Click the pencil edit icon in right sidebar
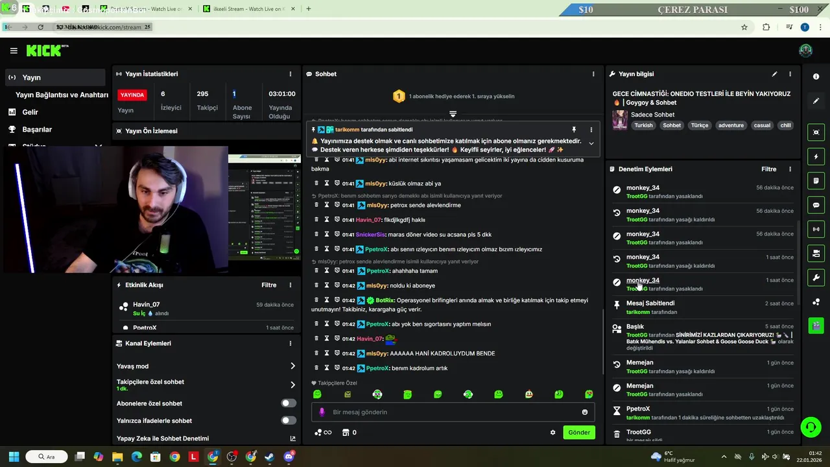This screenshot has width=830, height=467. tap(816, 101)
